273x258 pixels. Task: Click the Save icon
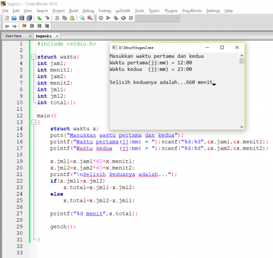coord(22,18)
